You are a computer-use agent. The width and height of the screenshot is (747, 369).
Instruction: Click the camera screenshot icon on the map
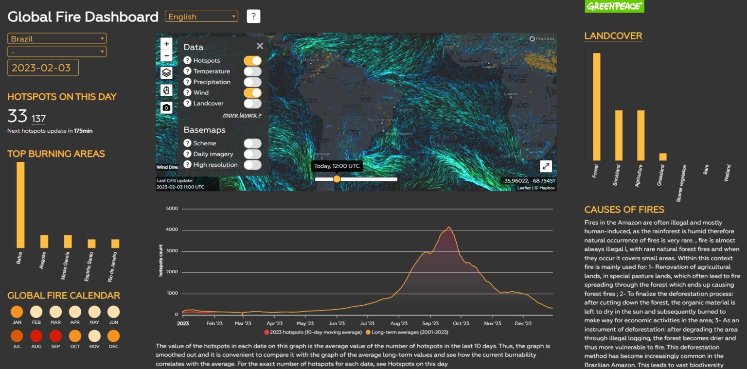point(166,107)
